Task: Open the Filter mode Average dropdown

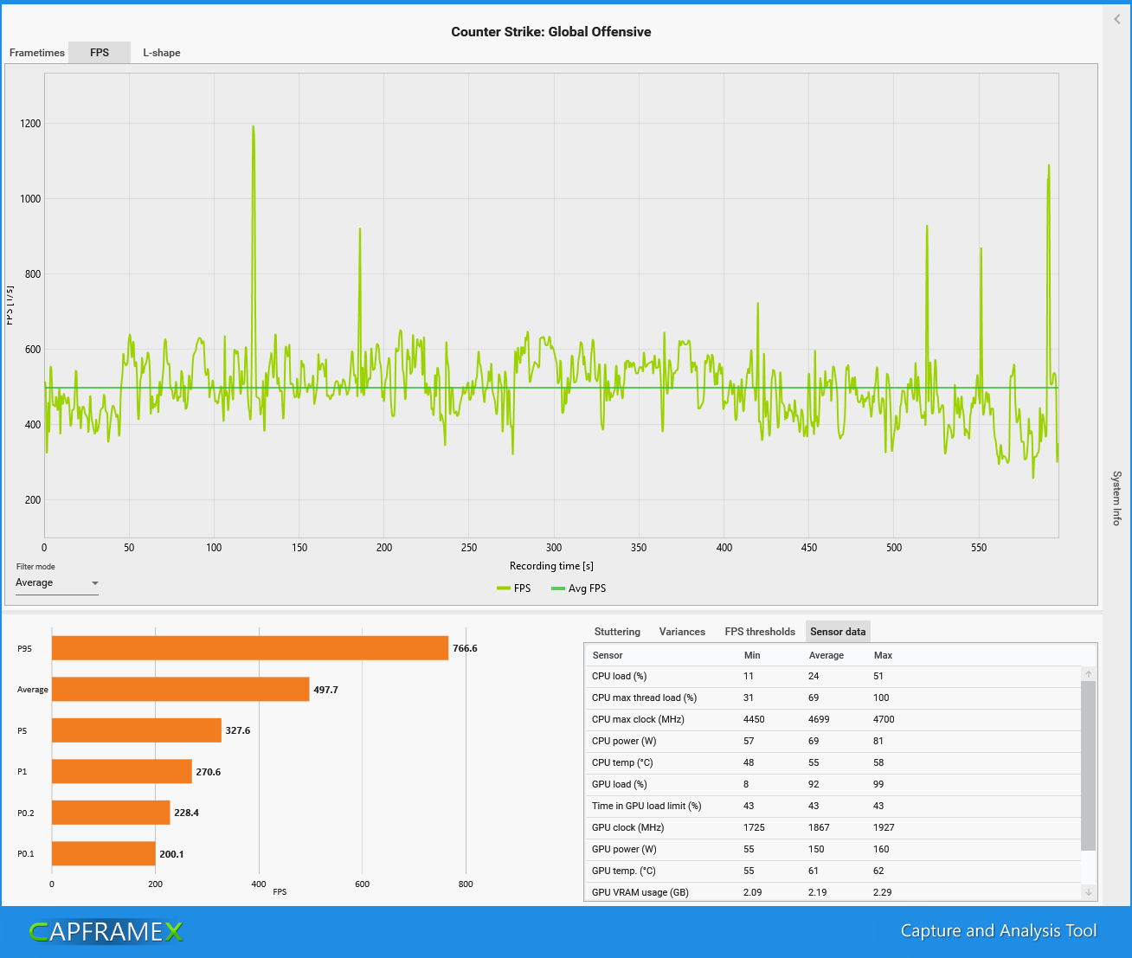Action: (x=57, y=583)
